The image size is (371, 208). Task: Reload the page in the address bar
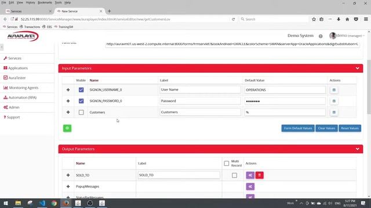point(233,19)
